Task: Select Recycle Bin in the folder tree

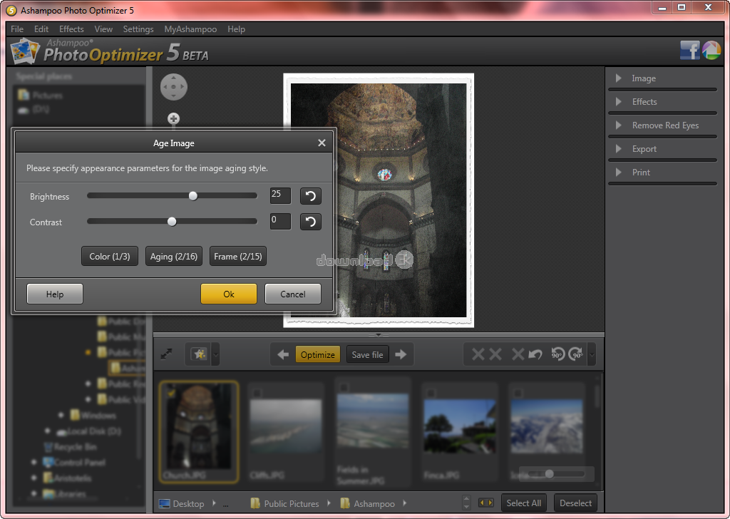Action: click(x=71, y=447)
